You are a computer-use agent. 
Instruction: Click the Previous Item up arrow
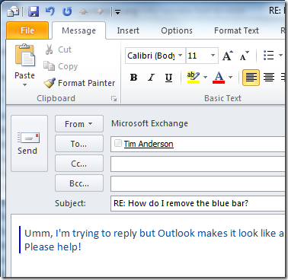click(x=84, y=11)
